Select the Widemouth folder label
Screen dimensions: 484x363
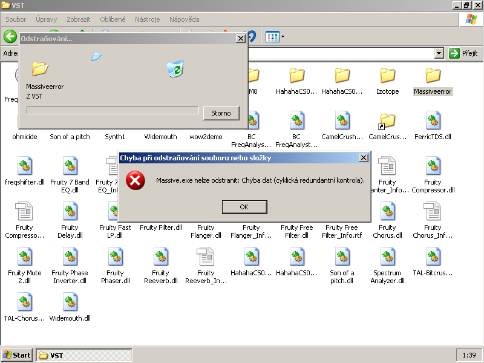click(x=160, y=137)
